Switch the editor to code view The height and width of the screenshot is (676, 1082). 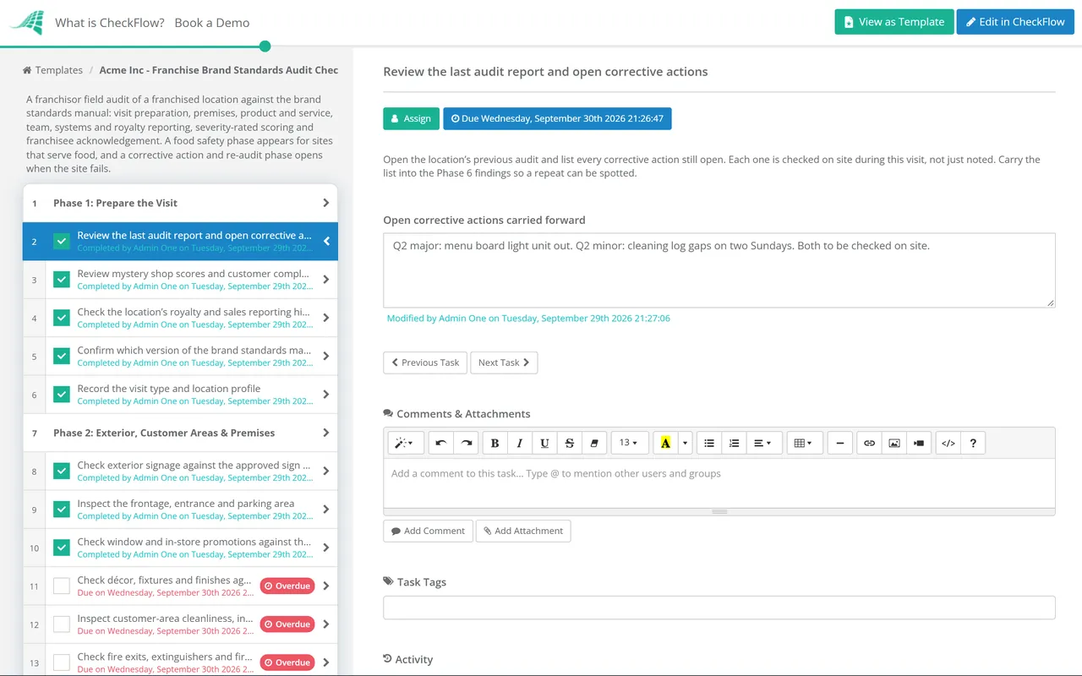[x=948, y=443]
